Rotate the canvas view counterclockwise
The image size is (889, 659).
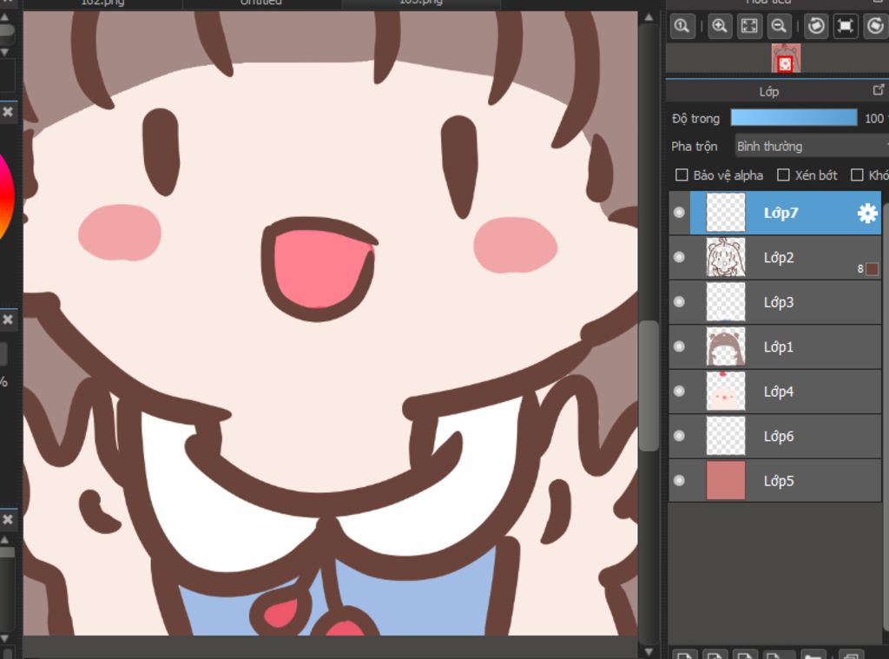[816, 26]
